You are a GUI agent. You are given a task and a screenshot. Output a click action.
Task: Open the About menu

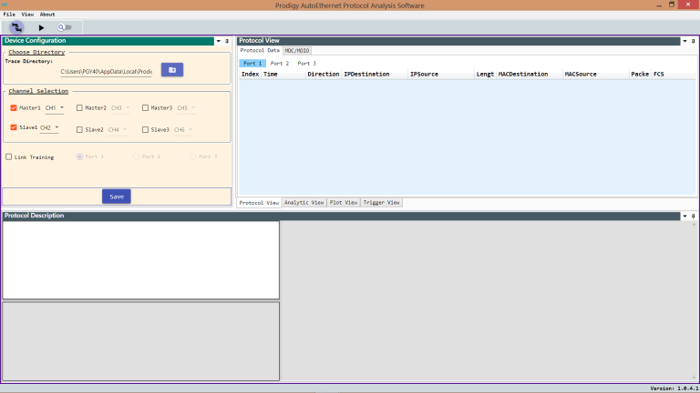[x=47, y=15]
